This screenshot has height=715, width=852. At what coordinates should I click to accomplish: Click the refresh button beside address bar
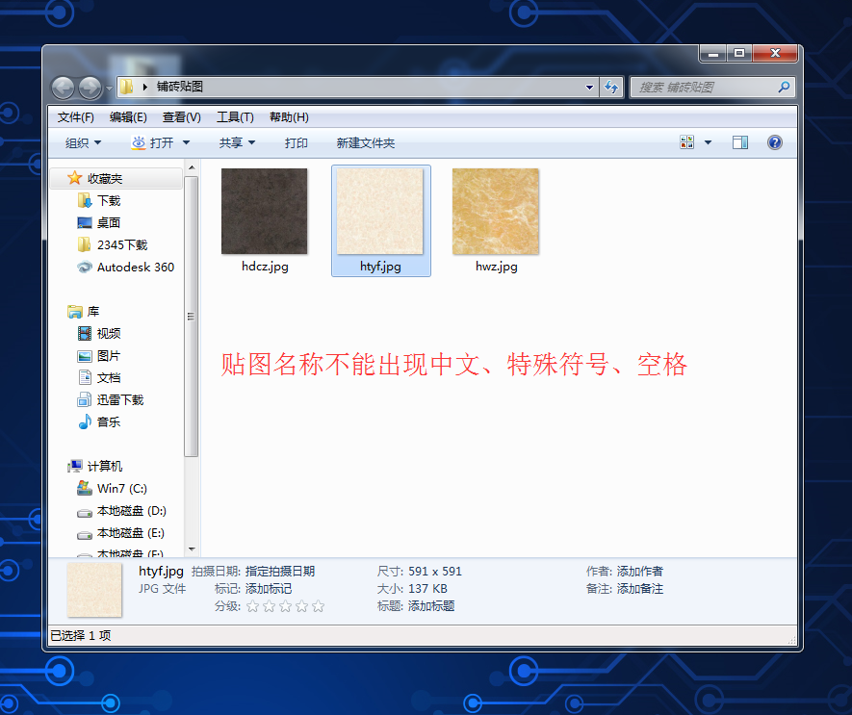[611, 87]
